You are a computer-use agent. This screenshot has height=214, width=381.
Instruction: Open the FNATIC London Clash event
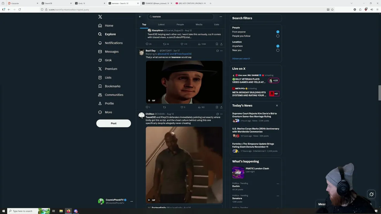click(256, 172)
